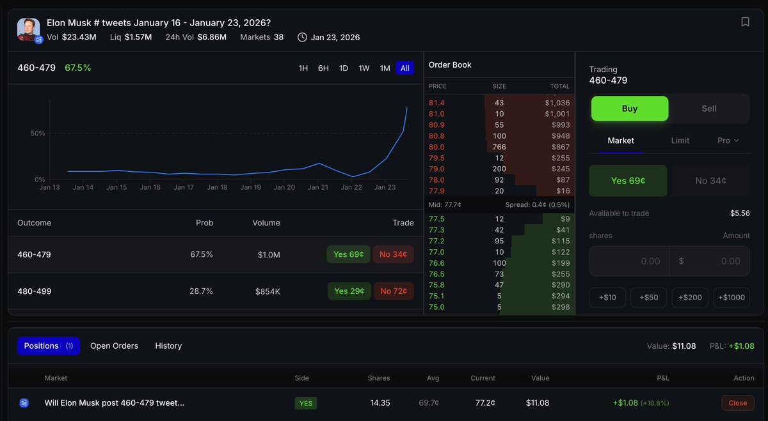Click ask price 80.0 in order book

coord(436,147)
